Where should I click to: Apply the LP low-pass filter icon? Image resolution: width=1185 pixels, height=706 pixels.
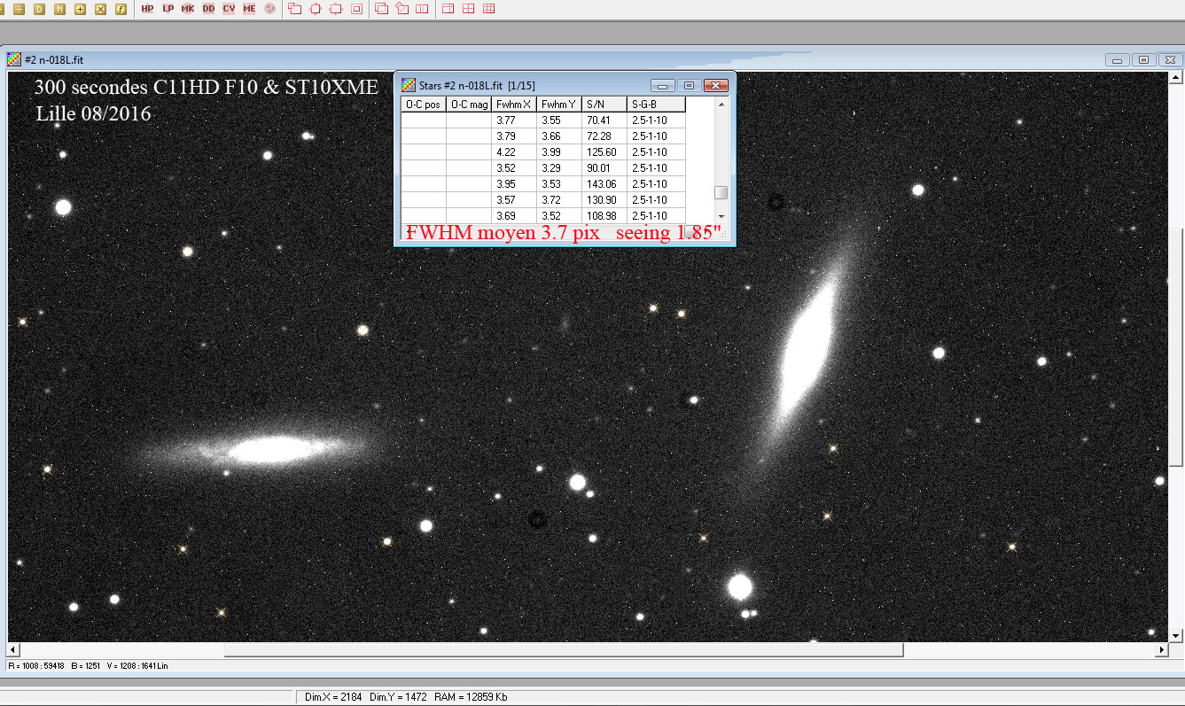(168, 8)
